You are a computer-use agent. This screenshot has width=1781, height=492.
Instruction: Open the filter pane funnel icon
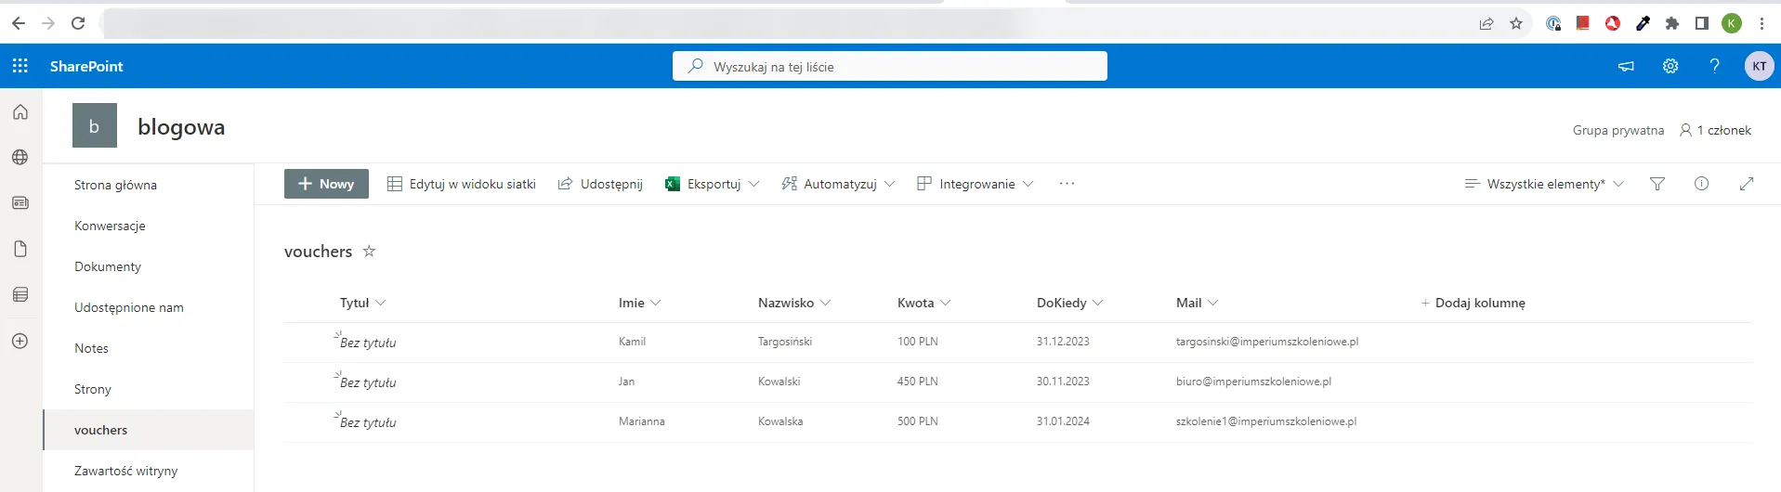tap(1657, 184)
